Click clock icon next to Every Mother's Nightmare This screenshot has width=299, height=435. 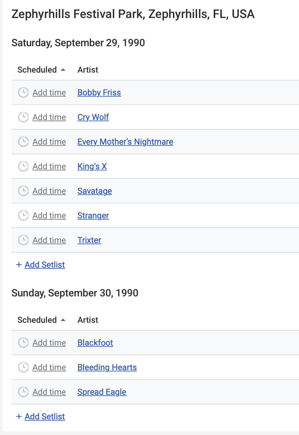23,142
